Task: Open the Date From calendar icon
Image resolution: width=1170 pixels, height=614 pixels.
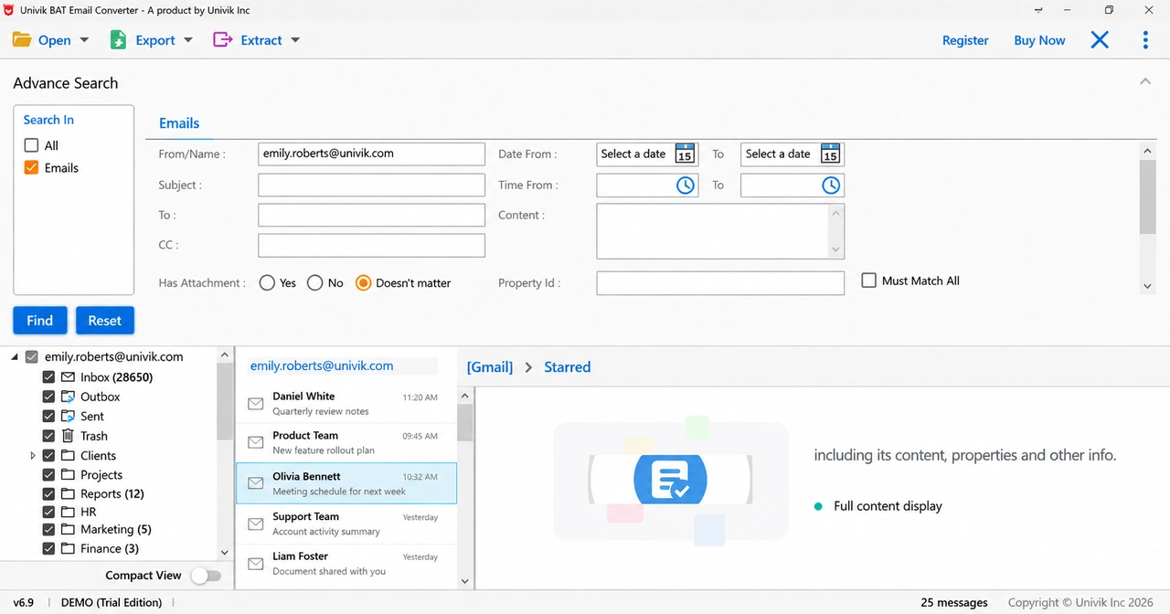Action: (685, 153)
